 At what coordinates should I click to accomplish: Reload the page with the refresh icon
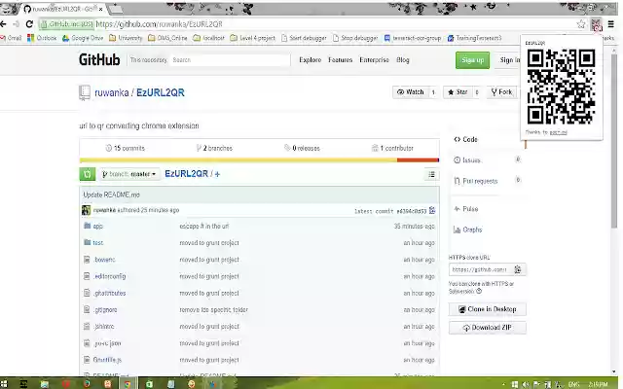coord(29,24)
